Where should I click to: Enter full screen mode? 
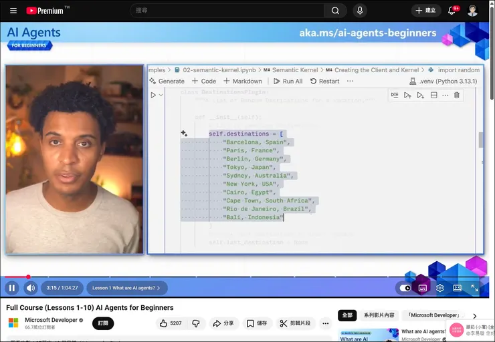tap(474, 288)
